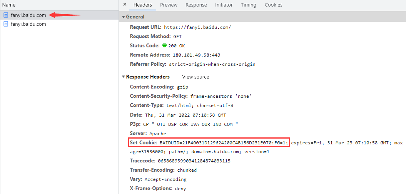This screenshot has width=406, height=194.
Task: Switch to the Initiator tab
Action: 224,5
